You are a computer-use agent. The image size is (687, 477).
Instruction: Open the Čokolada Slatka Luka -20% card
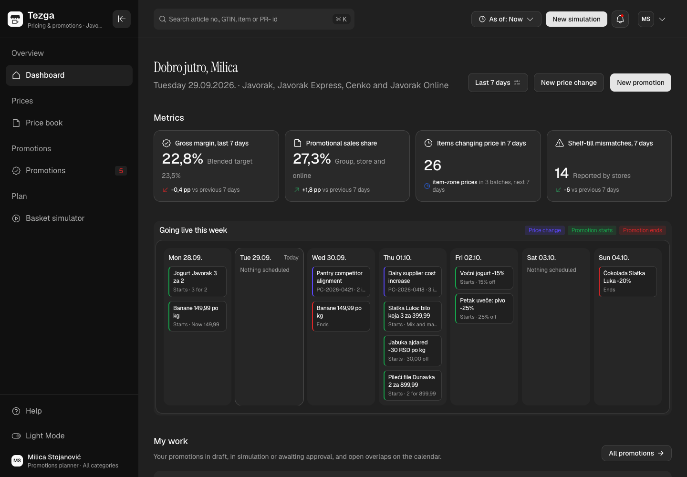(x=628, y=281)
